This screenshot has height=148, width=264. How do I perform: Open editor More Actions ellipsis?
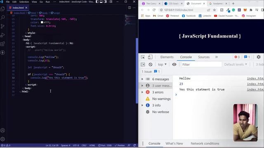click(134, 7)
